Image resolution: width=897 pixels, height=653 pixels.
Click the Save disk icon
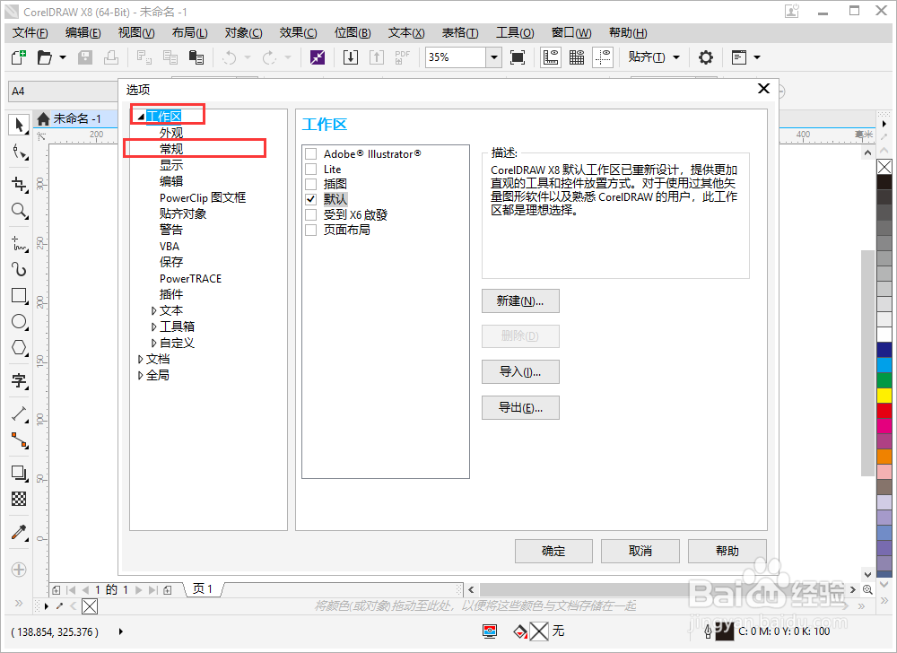85,57
